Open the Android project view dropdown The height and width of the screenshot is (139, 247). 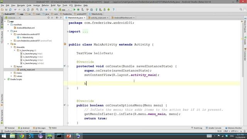pyautogui.click(x=13, y=18)
